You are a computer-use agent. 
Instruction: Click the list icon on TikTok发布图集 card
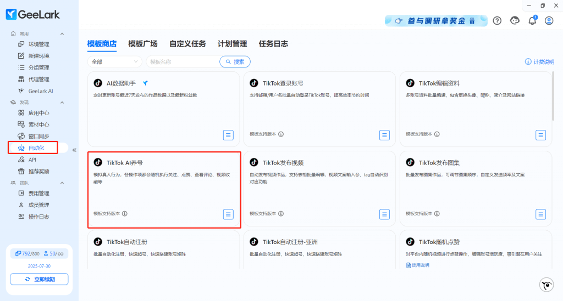coord(540,214)
